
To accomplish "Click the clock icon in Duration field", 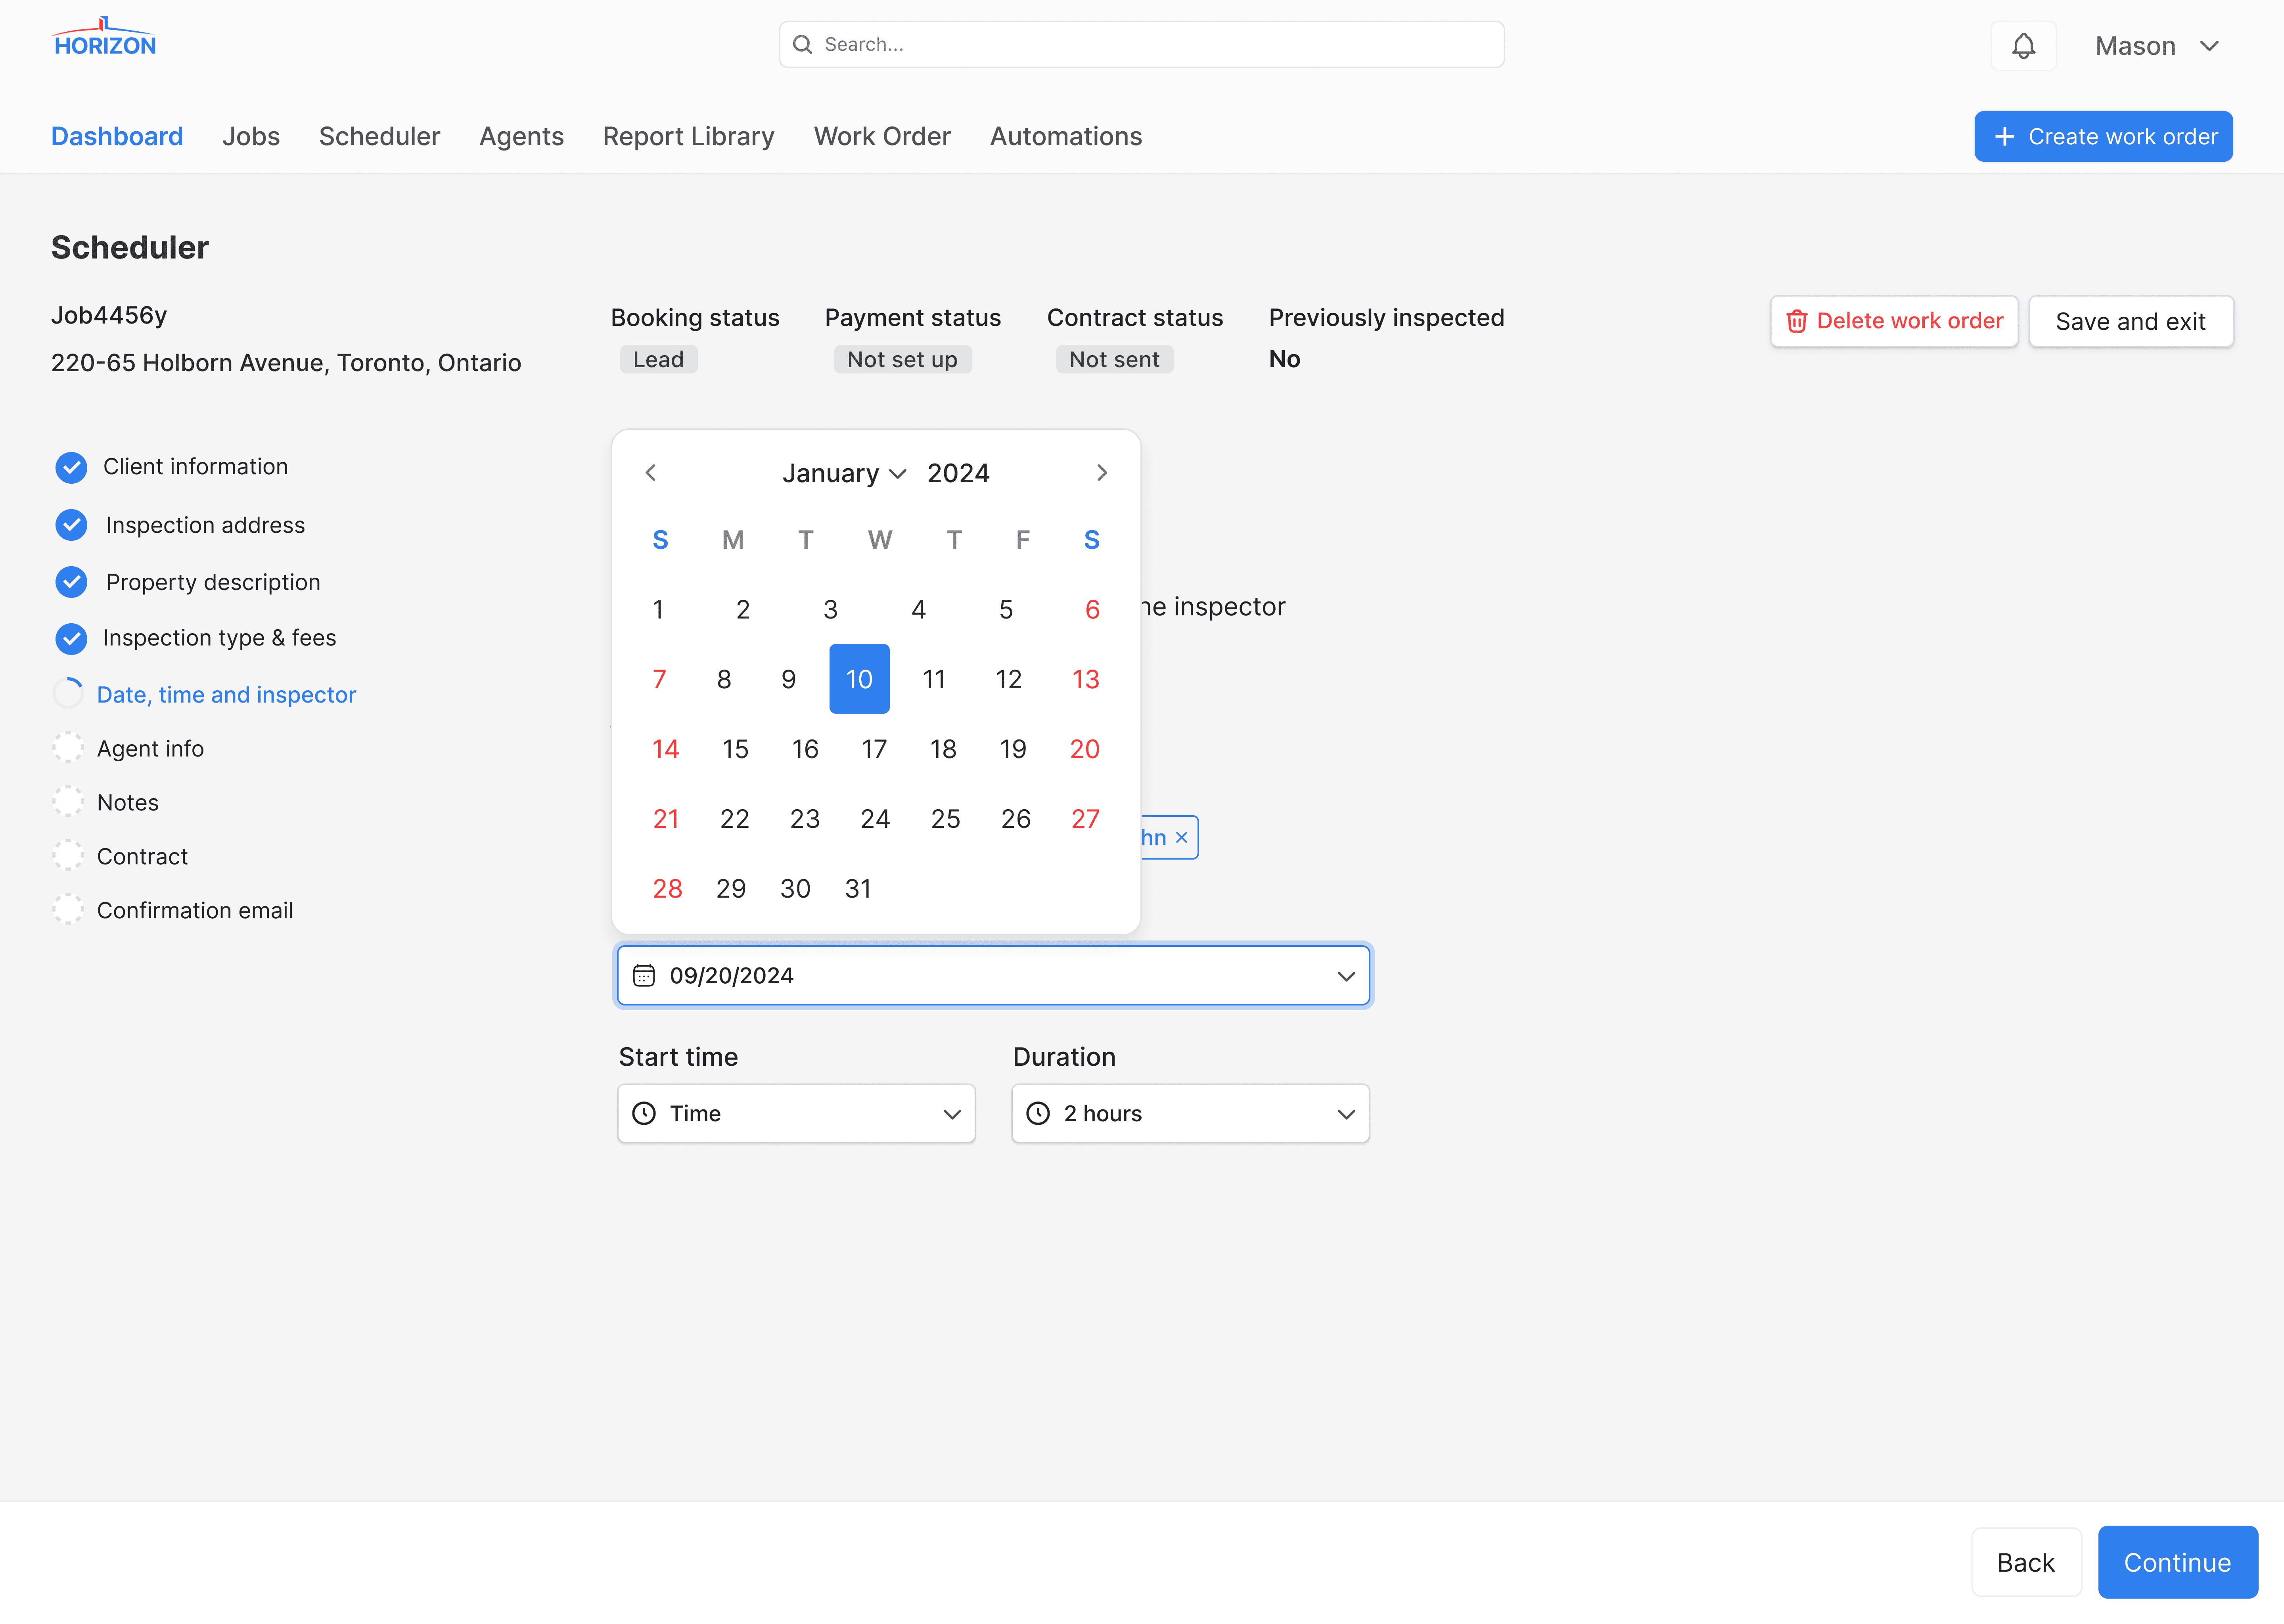I will [x=1038, y=1113].
